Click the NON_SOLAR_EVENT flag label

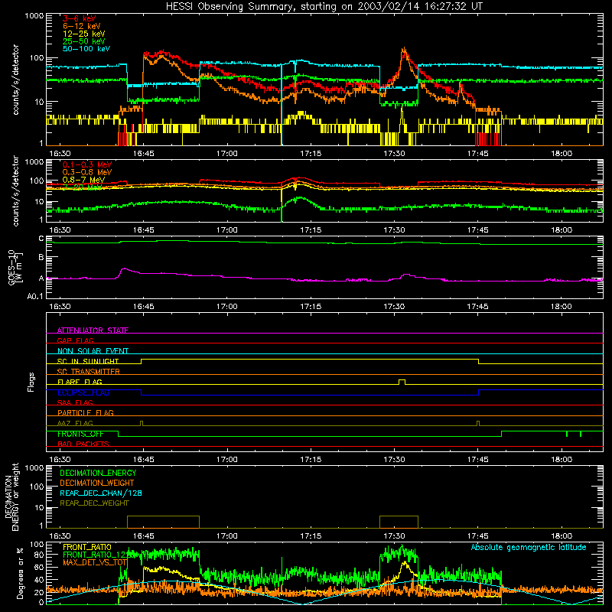(x=93, y=351)
